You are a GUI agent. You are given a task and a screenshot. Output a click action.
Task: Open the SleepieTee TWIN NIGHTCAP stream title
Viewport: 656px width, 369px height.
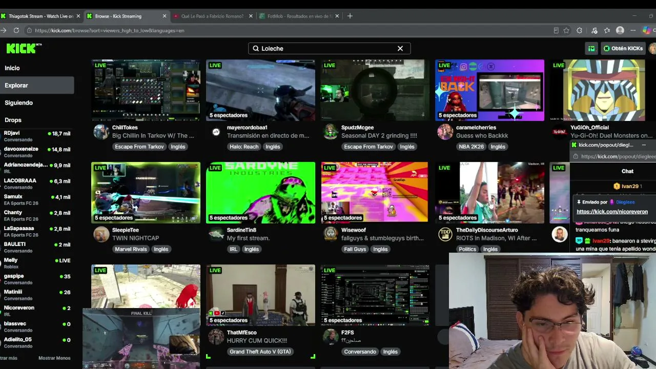click(x=136, y=238)
